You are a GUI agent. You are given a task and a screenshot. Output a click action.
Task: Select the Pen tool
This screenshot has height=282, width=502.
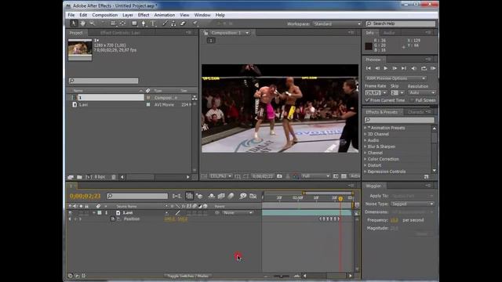144,23
